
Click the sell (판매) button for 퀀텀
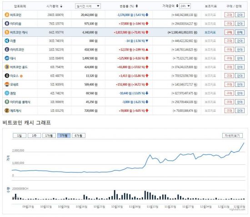coord(240,93)
